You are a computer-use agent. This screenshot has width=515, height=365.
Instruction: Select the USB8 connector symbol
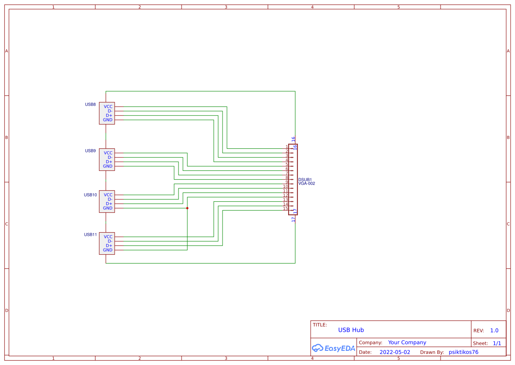(107, 113)
